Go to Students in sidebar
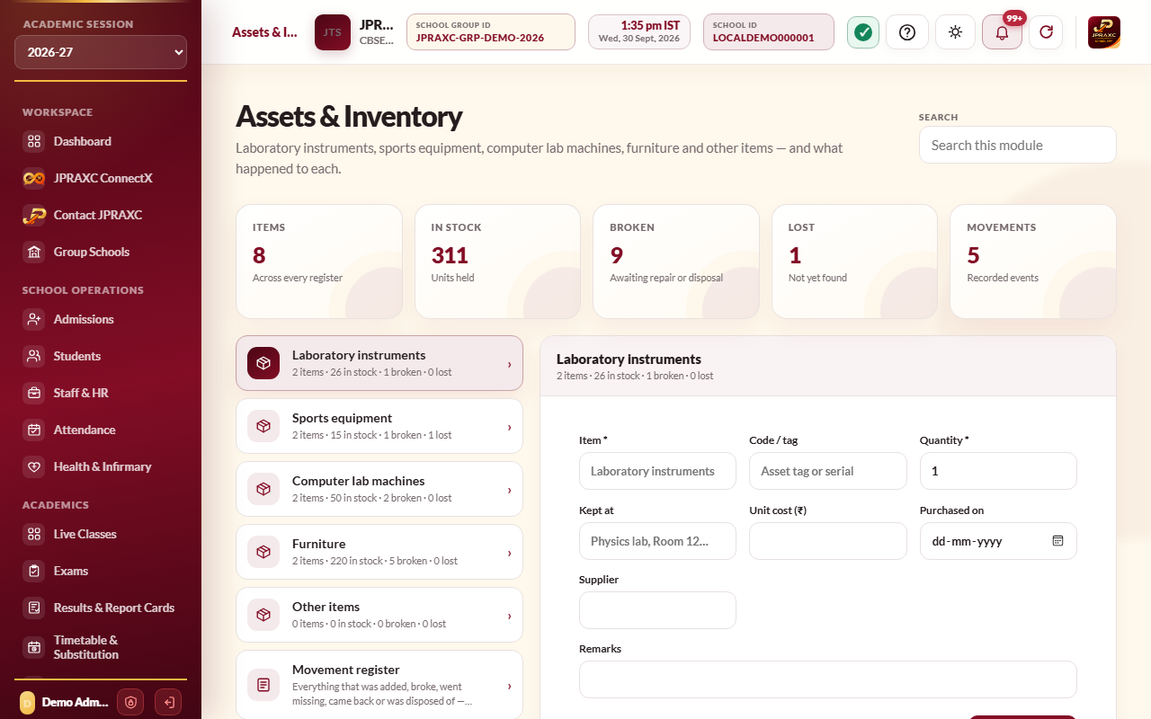Screen dimensions: 1151x719 [x=101, y=356]
